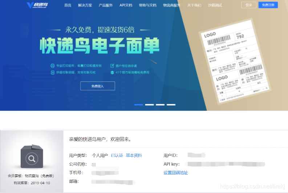Open the 已认证 link
Viewport: 288px width, 193px height.
pyautogui.click(x=117, y=156)
